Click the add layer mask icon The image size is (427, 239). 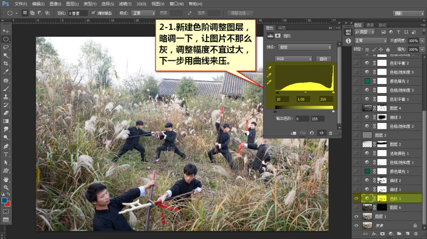point(382,234)
